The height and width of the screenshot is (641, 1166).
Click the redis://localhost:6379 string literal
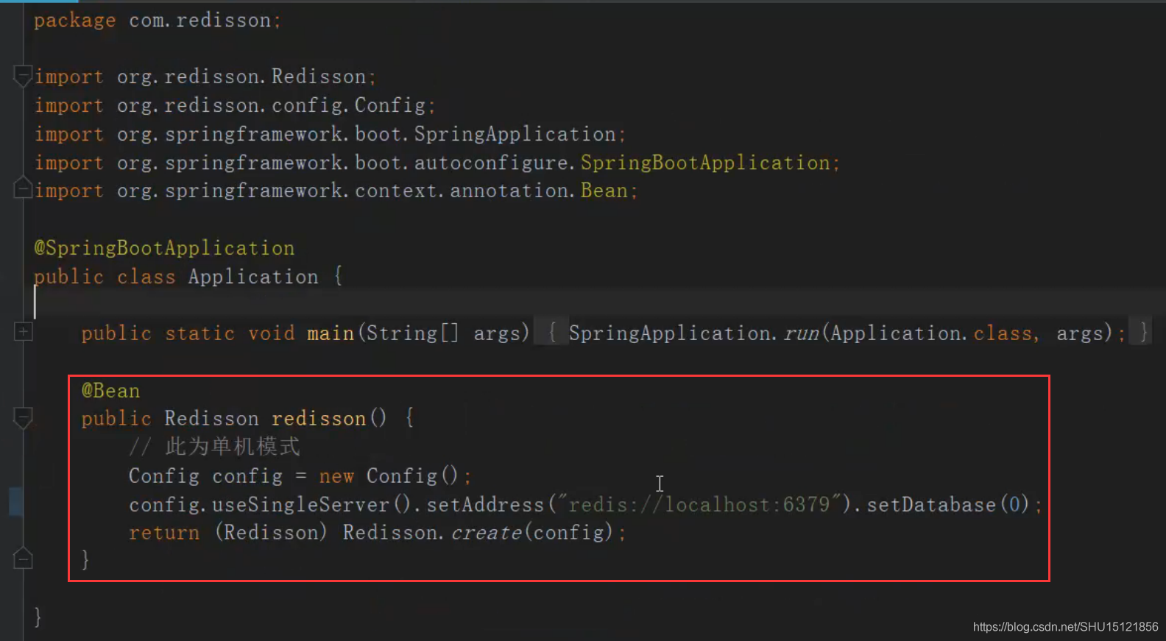point(699,505)
